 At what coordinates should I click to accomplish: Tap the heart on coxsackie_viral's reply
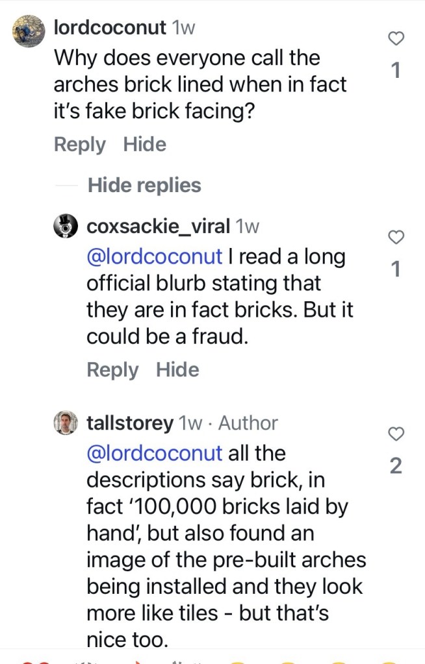pyautogui.click(x=396, y=238)
